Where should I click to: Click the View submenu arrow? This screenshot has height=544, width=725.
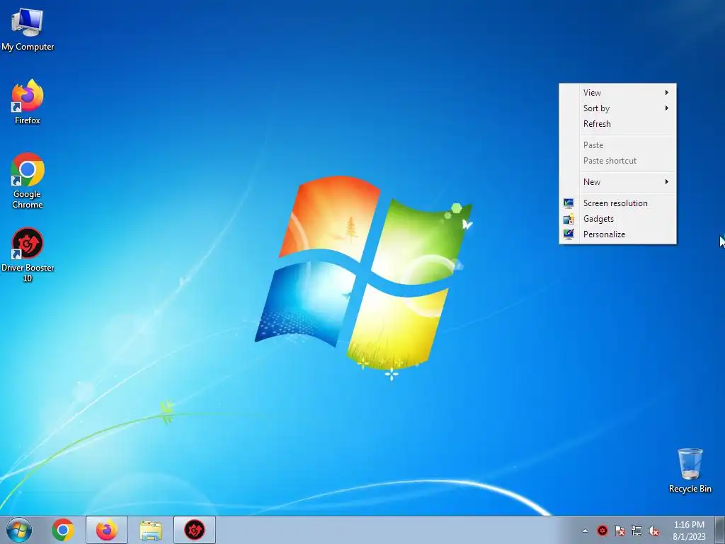coord(667,93)
